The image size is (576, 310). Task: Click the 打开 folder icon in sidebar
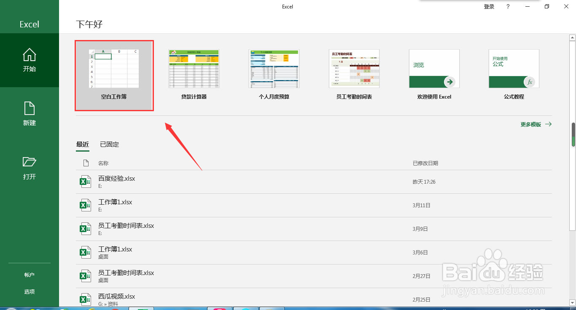tap(30, 162)
